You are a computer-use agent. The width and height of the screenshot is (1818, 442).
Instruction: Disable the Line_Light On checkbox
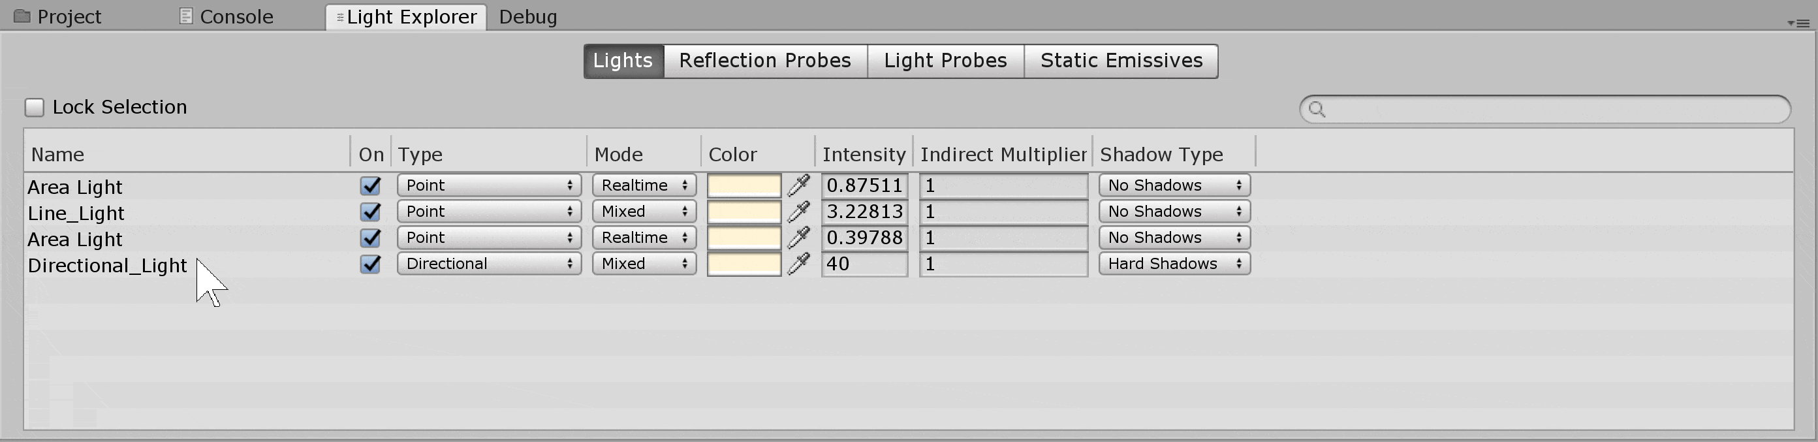(371, 212)
